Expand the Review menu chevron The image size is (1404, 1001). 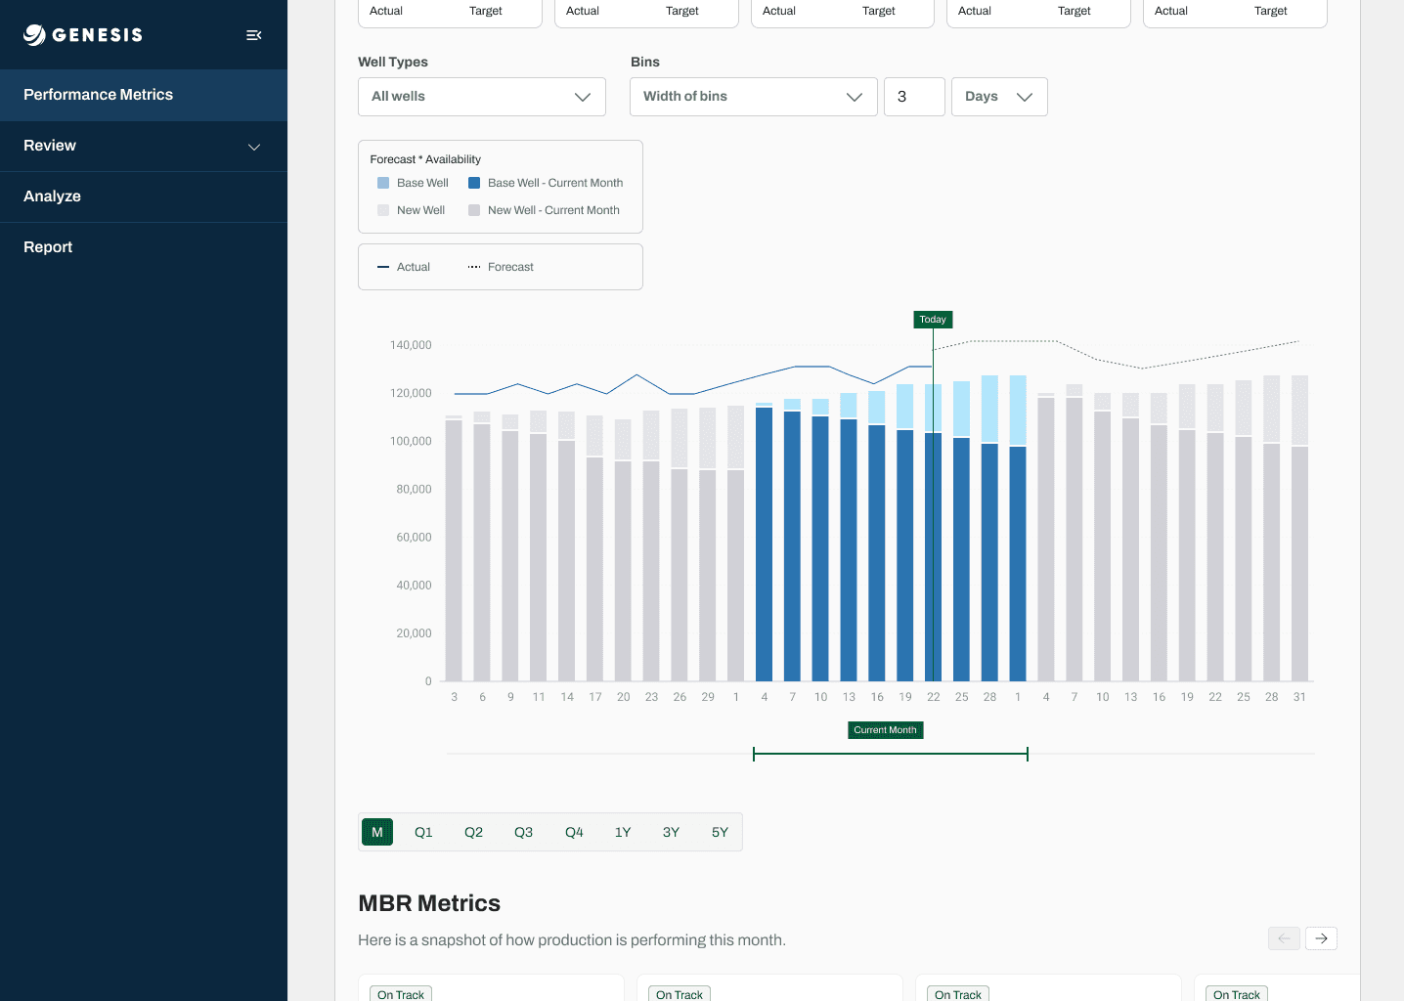coord(254,147)
